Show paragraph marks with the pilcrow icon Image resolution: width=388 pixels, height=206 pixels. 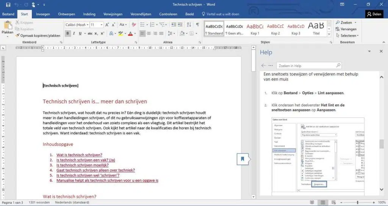pyautogui.click(x=197, y=25)
